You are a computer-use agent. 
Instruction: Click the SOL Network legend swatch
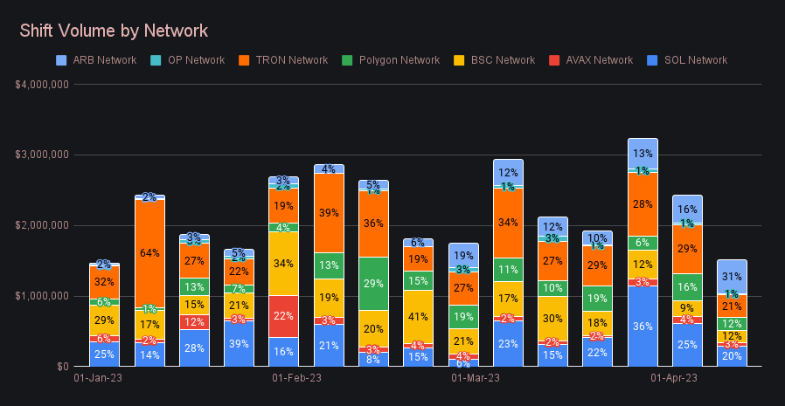(650, 60)
